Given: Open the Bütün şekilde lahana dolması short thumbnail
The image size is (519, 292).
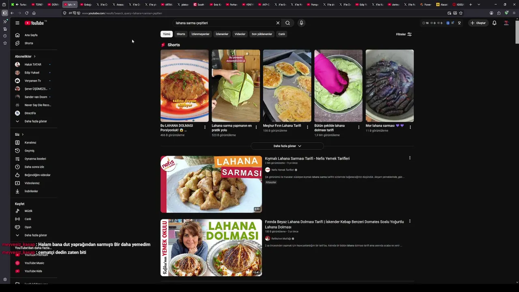Looking at the screenshot, I should (x=338, y=86).
